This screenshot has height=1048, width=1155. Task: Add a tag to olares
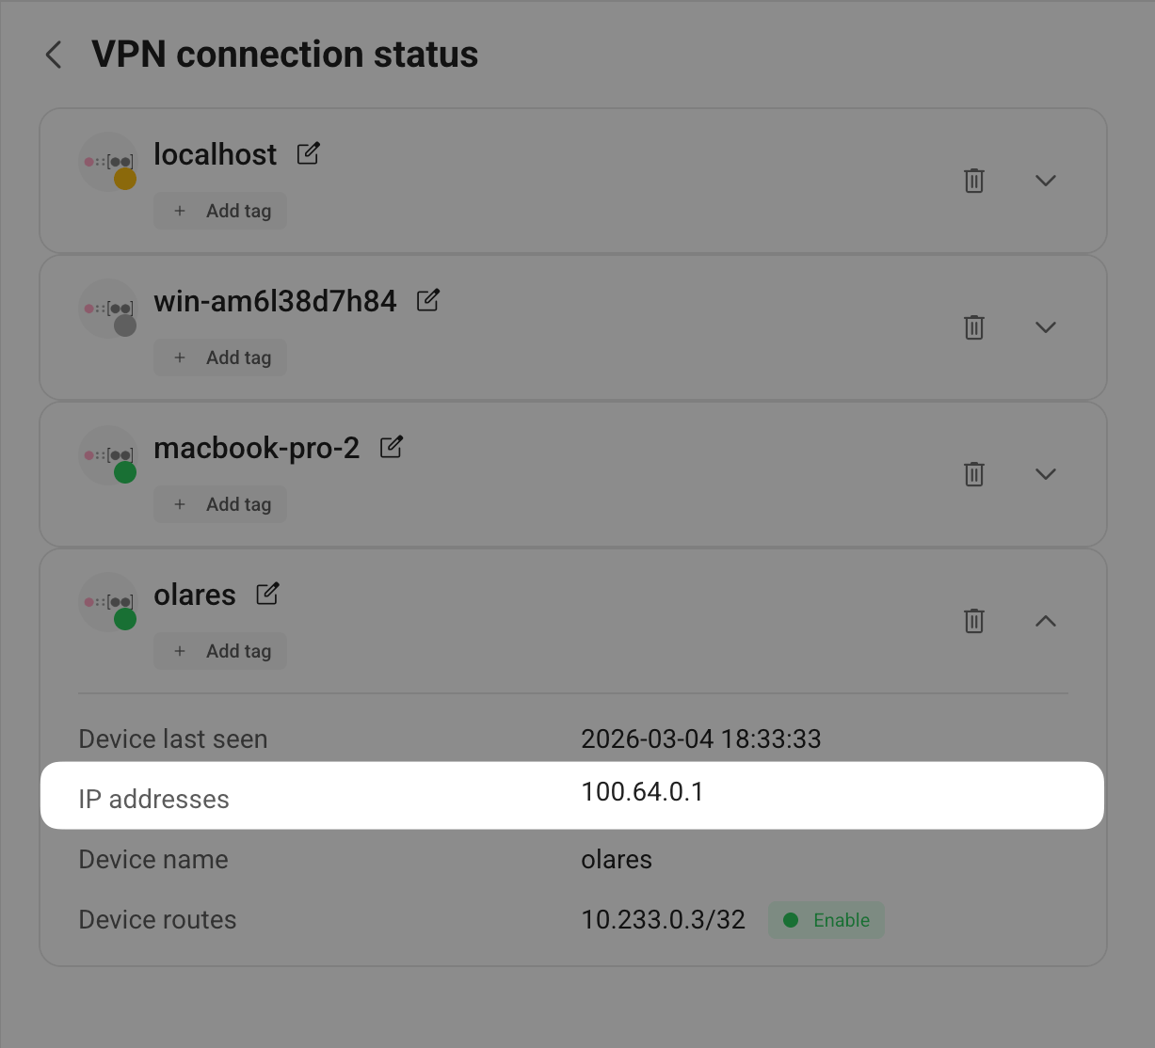pyautogui.click(x=220, y=651)
